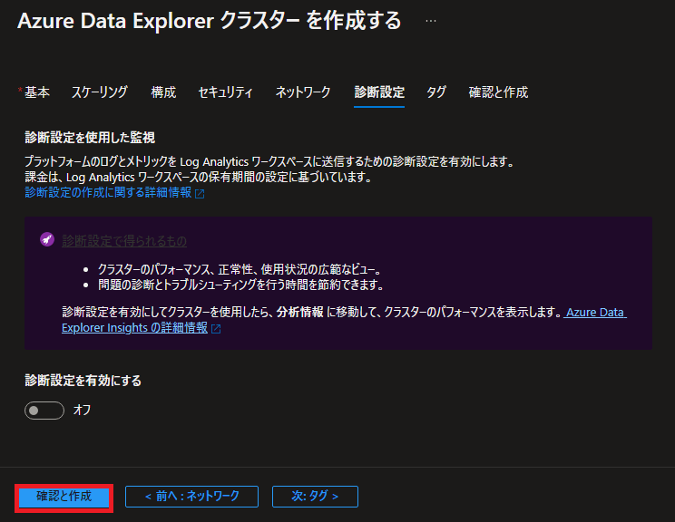
Task: Switch to the 基本 tab
Action: click(36, 92)
